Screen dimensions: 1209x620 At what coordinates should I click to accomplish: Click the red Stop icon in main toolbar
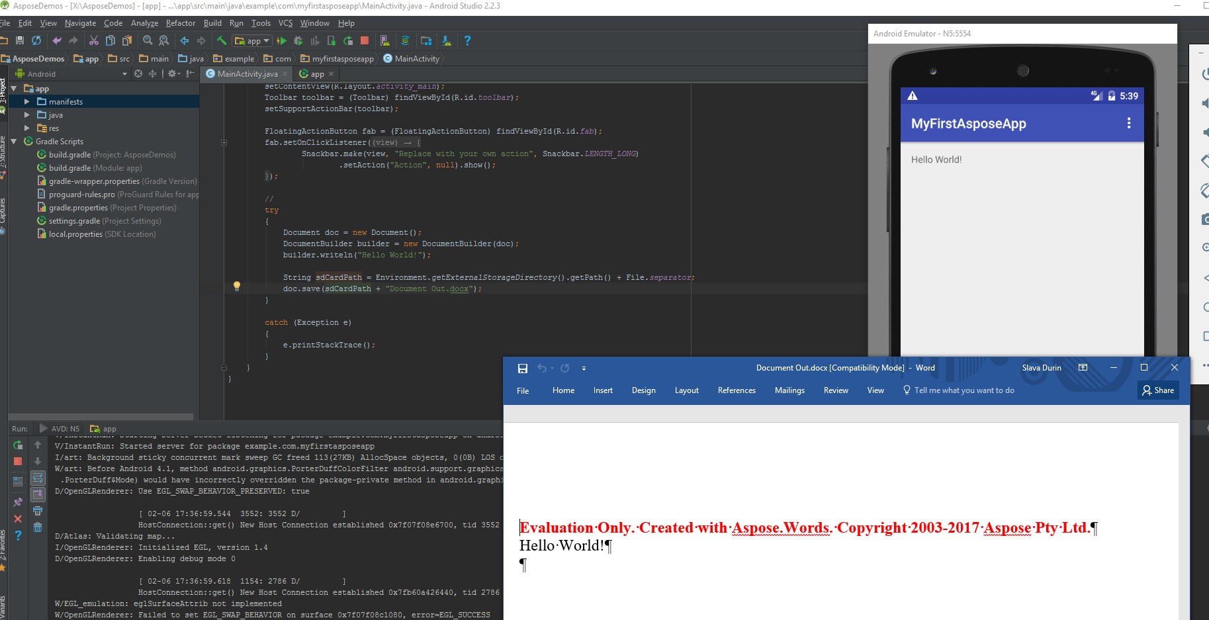pyautogui.click(x=365, y=40)
